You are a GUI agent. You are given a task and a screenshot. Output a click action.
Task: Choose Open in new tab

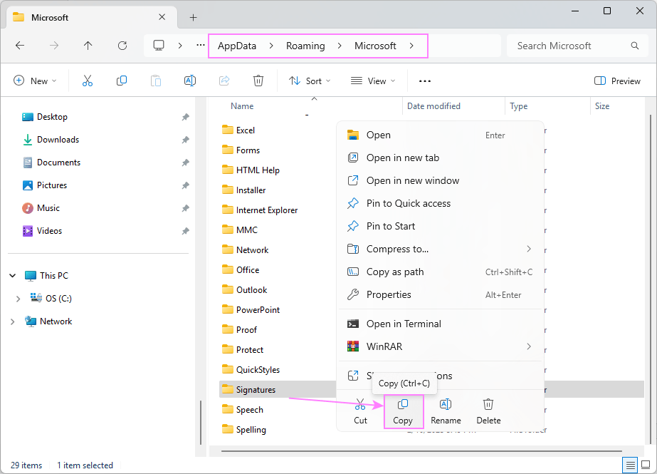pos(440,158)
